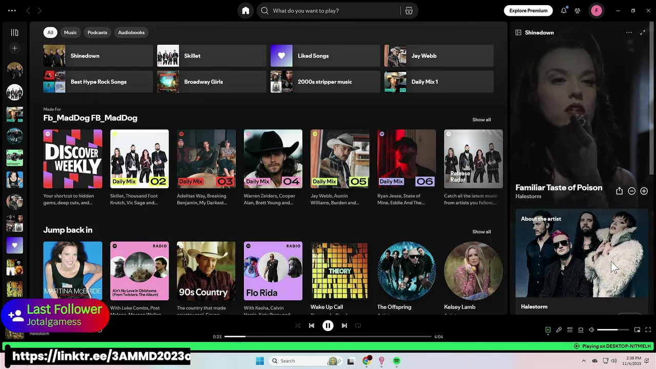This screenshot has height=369, width=656.
Task: Click Spotify icon in the taskbar
Action: pos(397,361)
